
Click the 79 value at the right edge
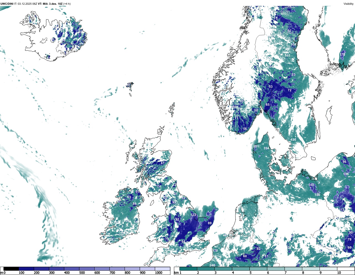coord(349,239)
